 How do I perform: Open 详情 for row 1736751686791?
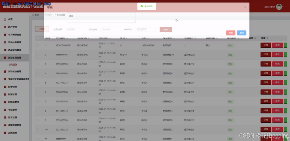pyautogui.click(x=266, y=45)
